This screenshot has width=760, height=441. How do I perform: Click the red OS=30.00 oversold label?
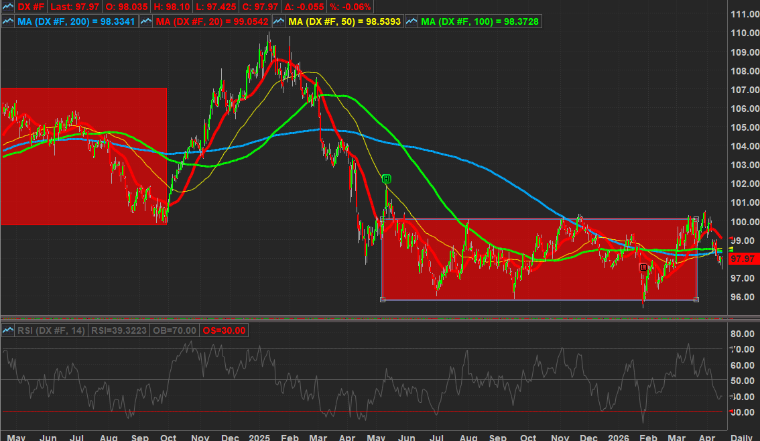click(x=225, y=330)
